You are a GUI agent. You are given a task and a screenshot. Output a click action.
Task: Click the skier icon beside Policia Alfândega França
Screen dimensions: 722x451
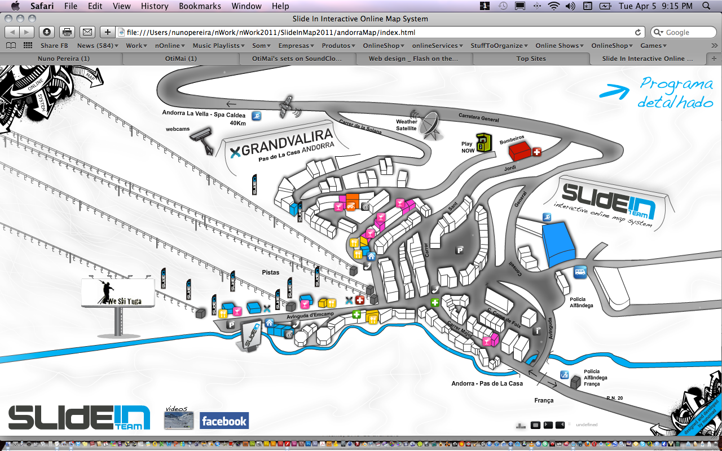coord(563,375)
